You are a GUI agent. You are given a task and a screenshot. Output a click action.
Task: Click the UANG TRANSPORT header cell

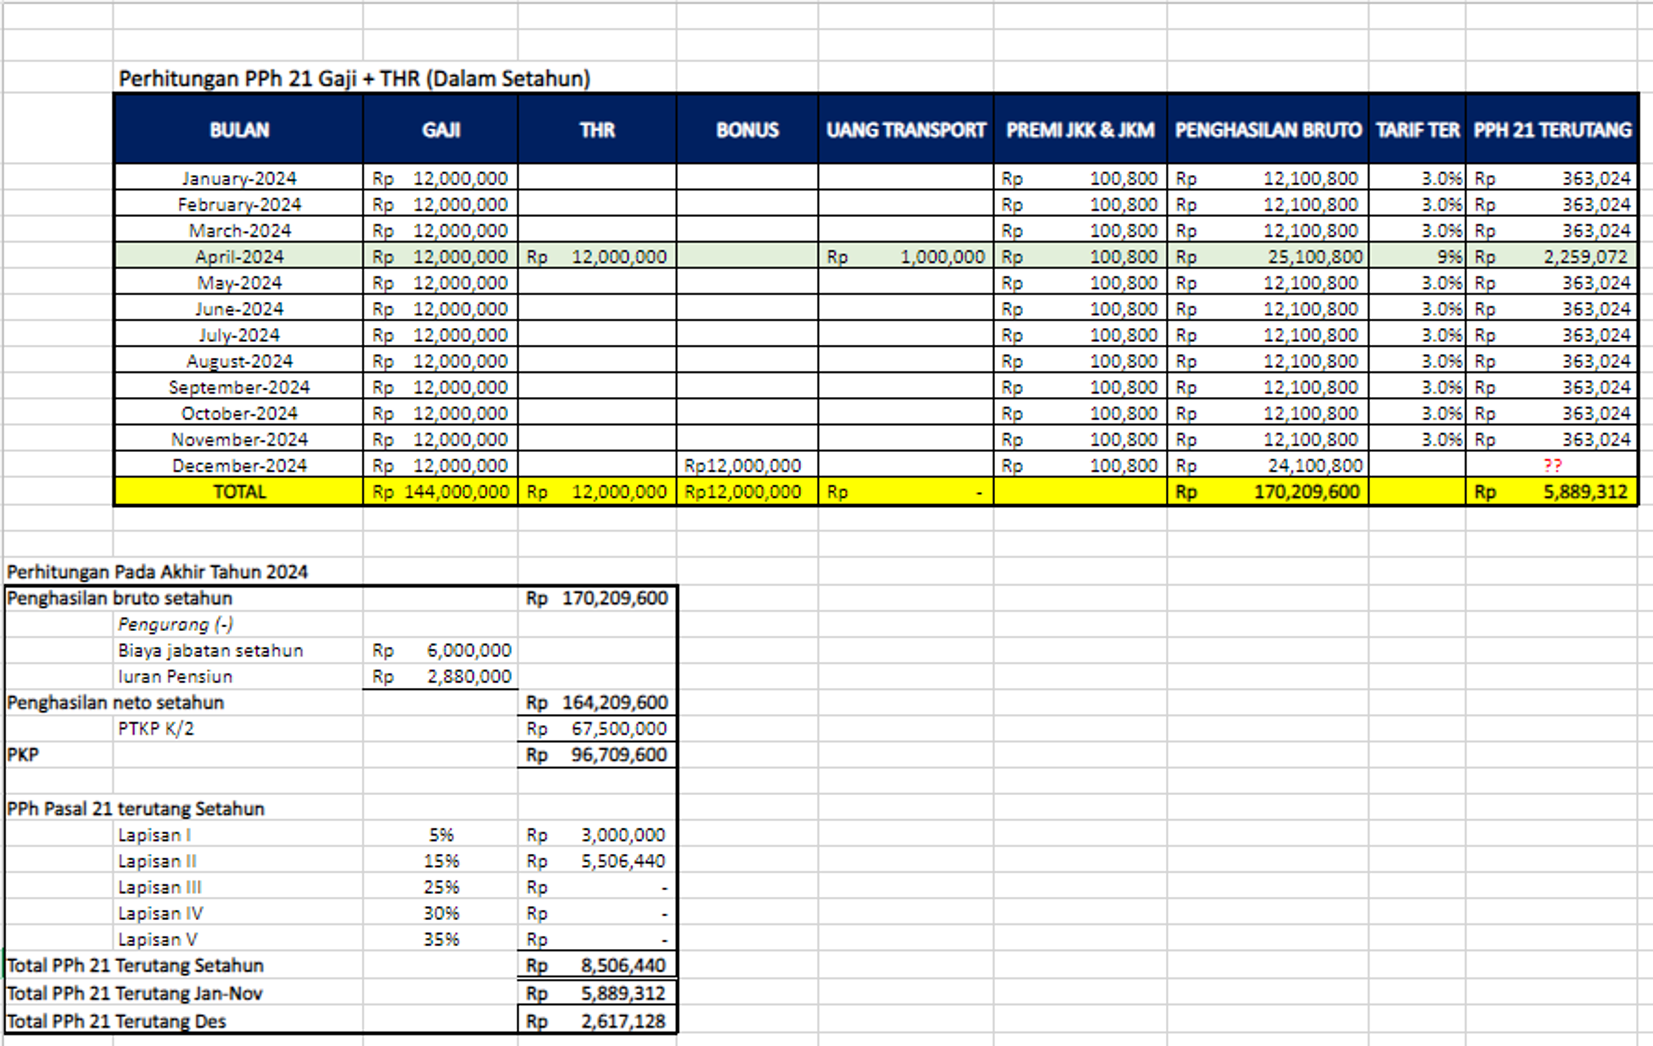coord(905,130)
